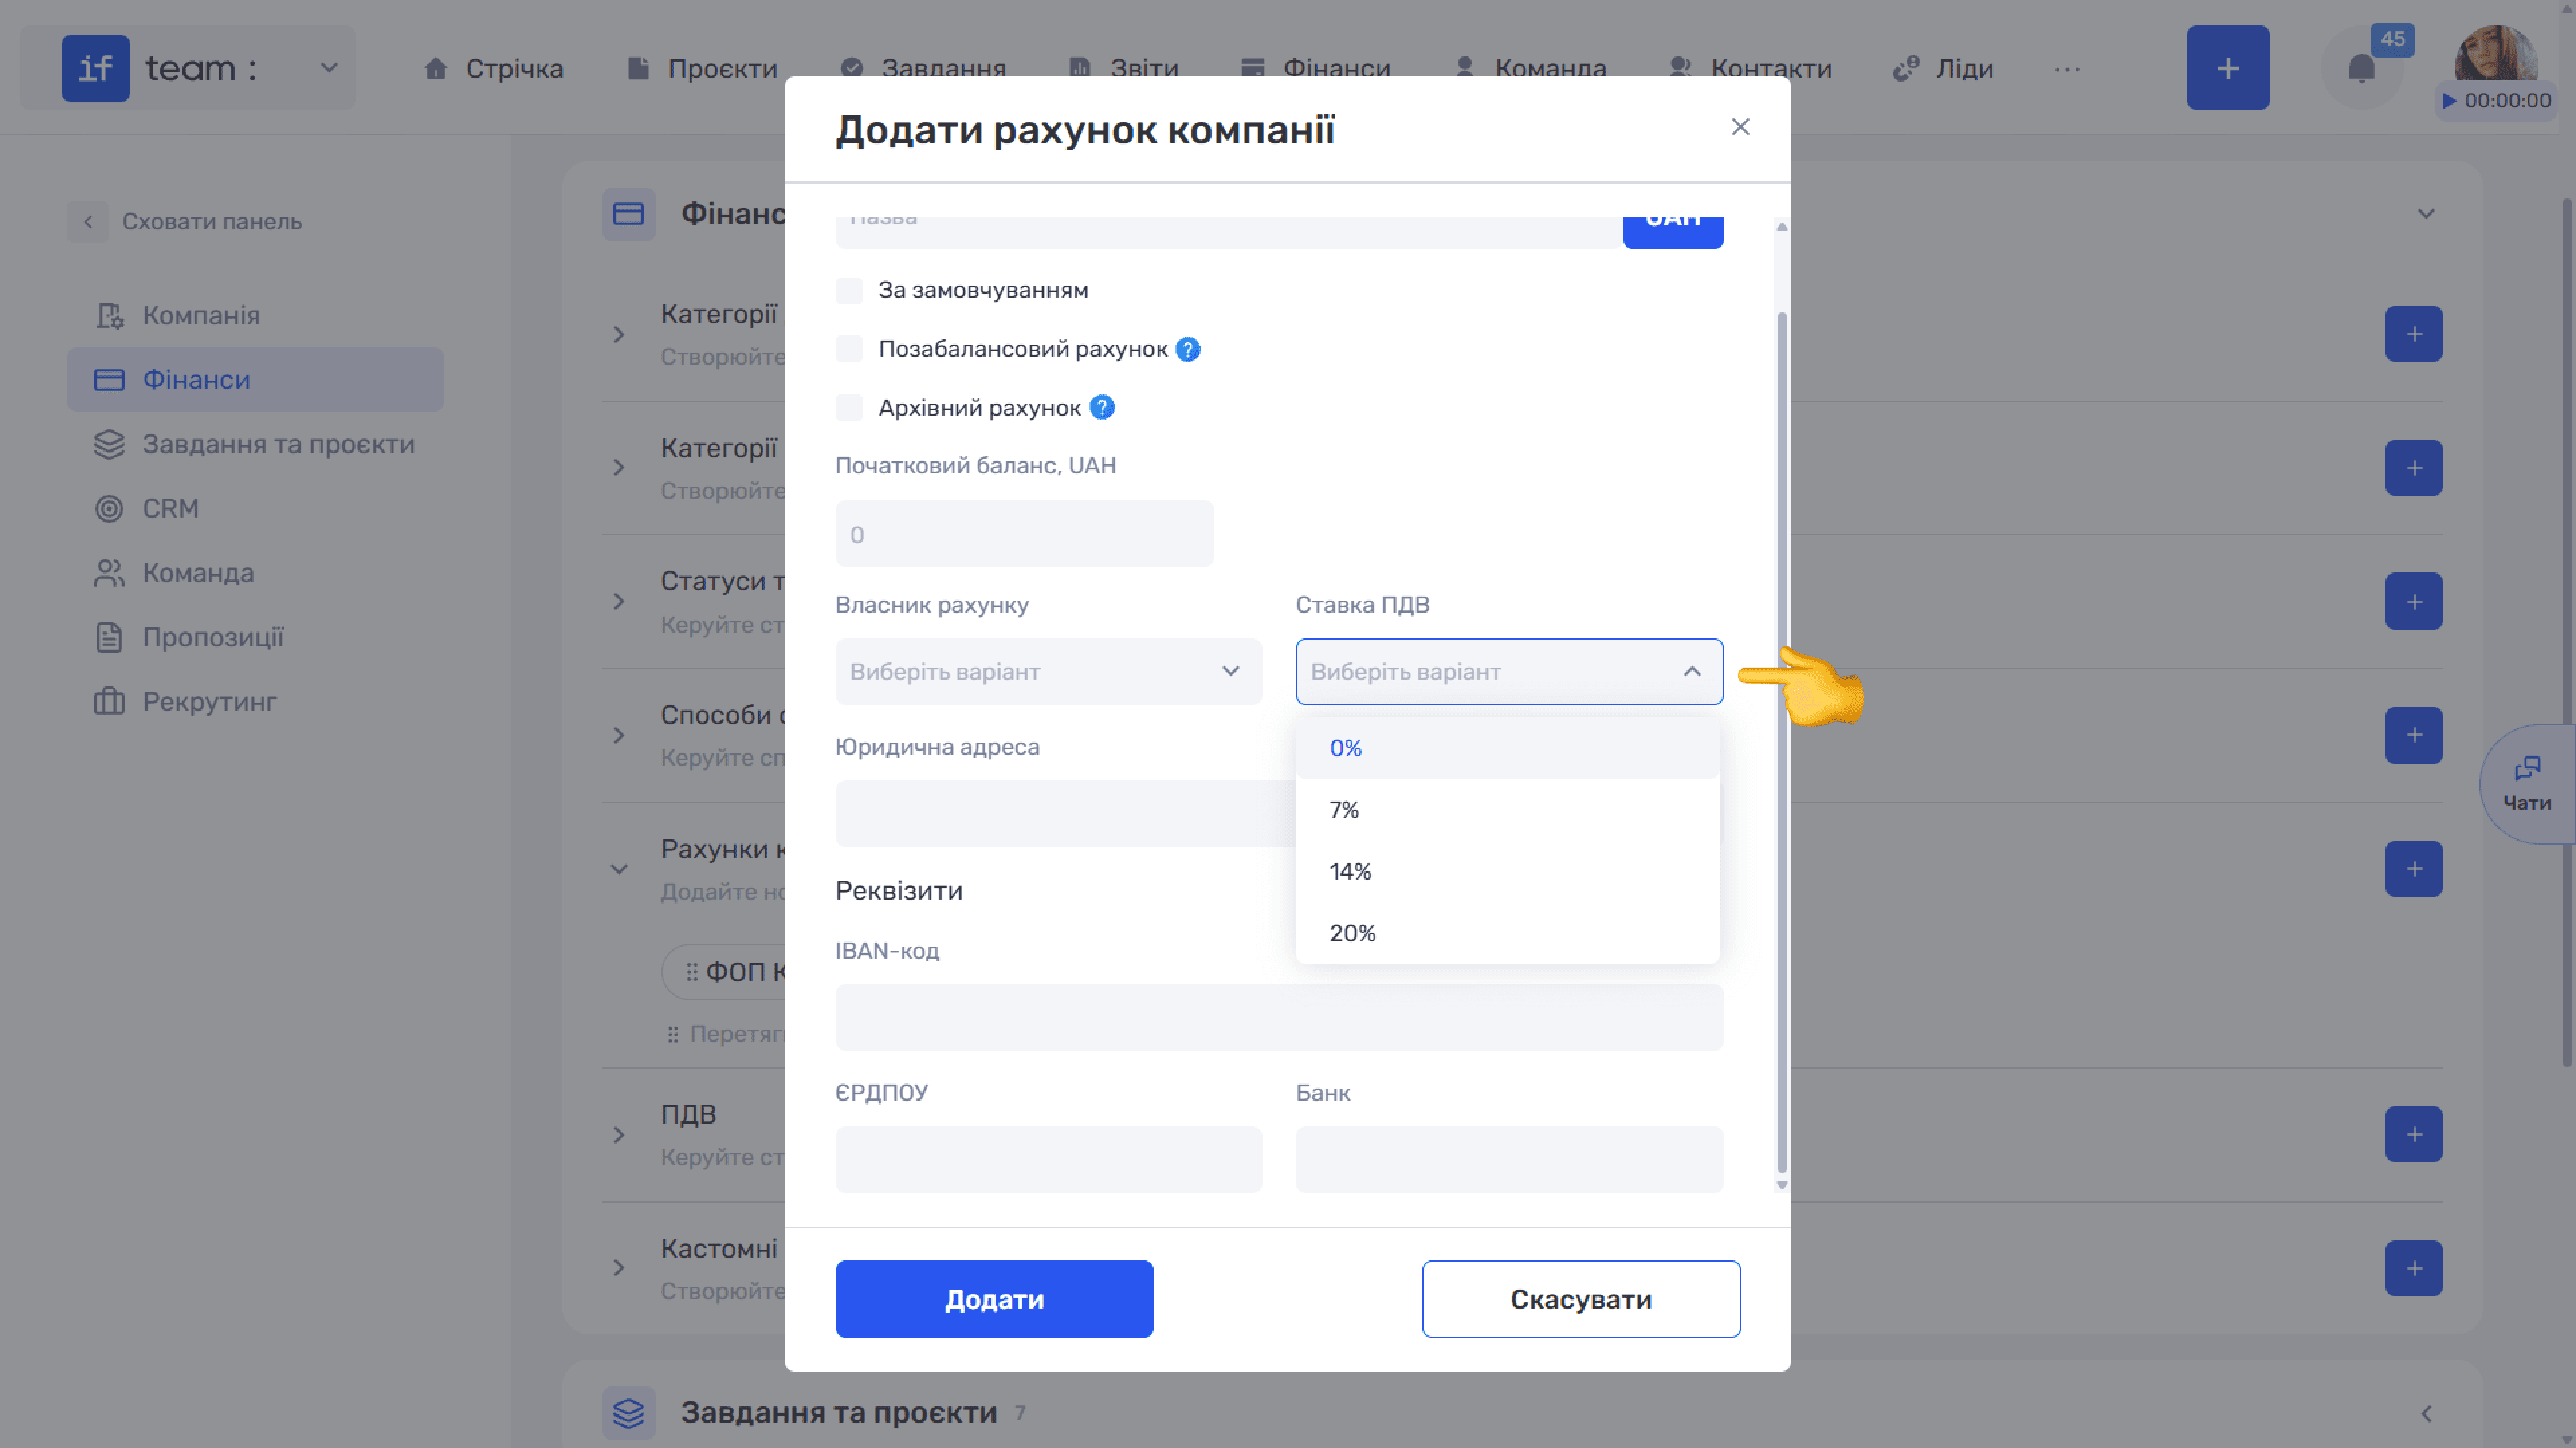
Task: Click the Скасувати button
Action: pyautogui.click(x=1581, y=1299)
